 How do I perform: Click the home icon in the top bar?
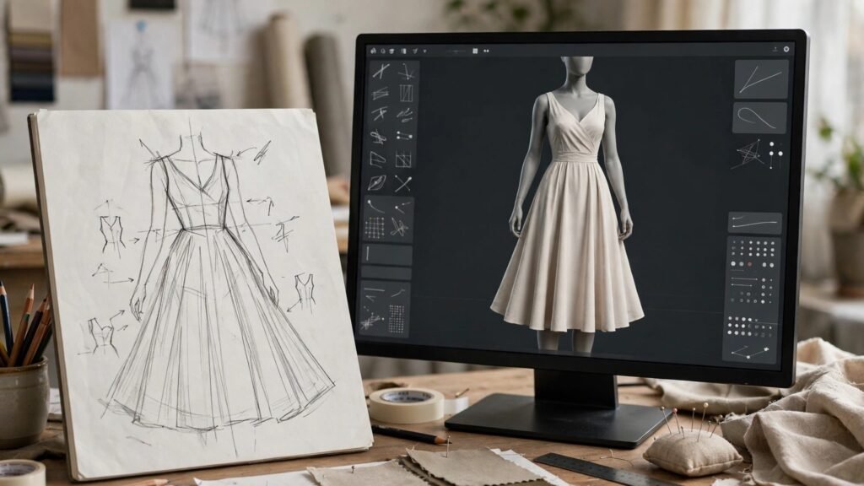point(373,51)
